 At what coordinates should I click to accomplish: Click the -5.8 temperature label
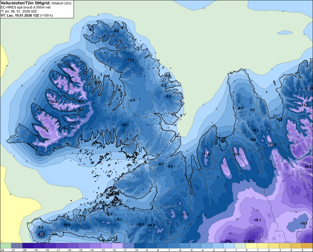coord(40,227)
